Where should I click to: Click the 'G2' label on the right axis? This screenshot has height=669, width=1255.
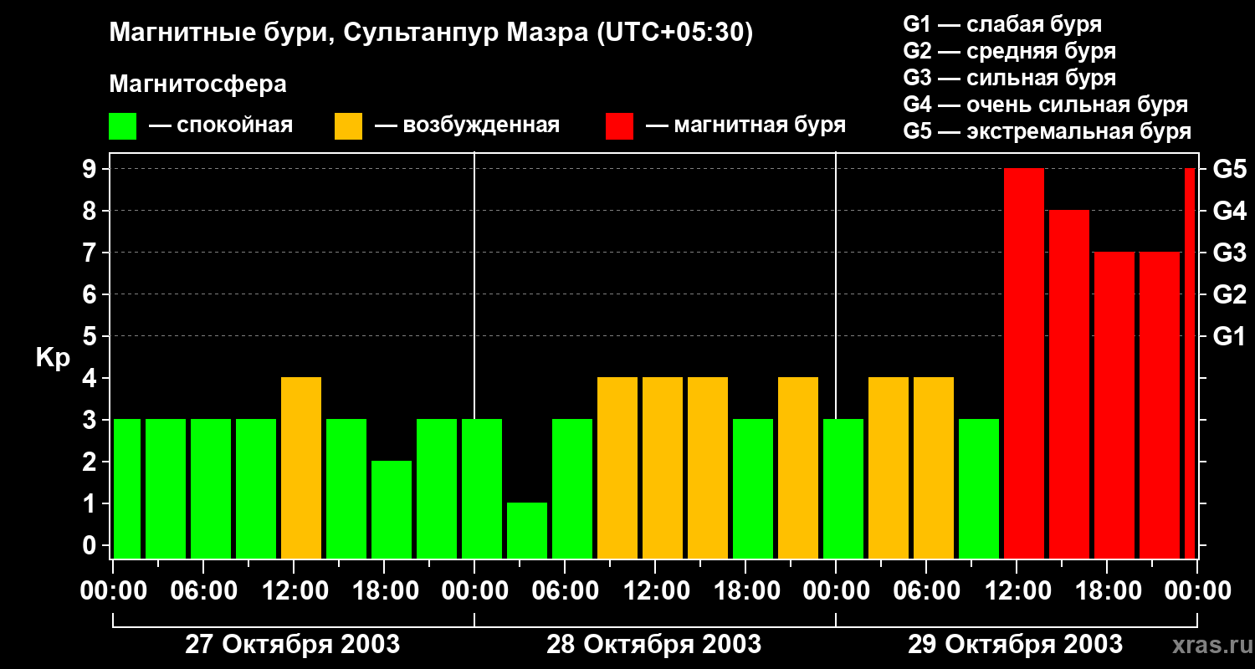1230,295
